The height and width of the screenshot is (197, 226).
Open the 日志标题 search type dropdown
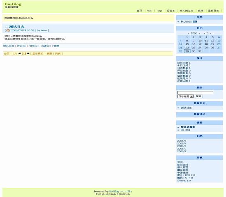point(185,96)
